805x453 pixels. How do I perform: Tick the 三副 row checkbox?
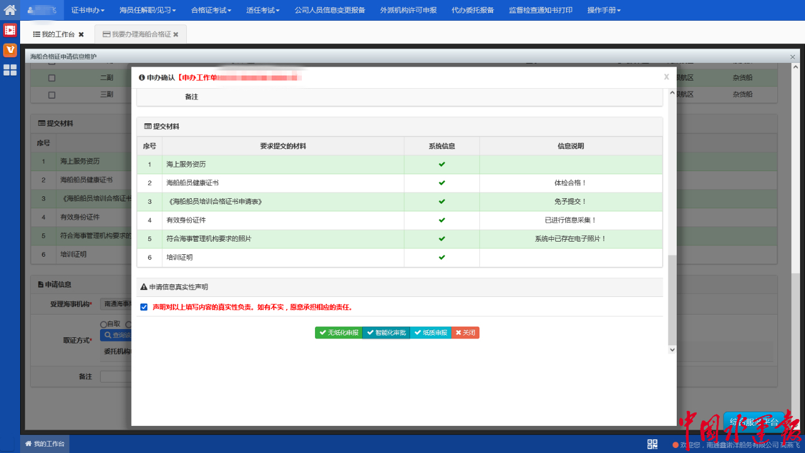point(52,94)
